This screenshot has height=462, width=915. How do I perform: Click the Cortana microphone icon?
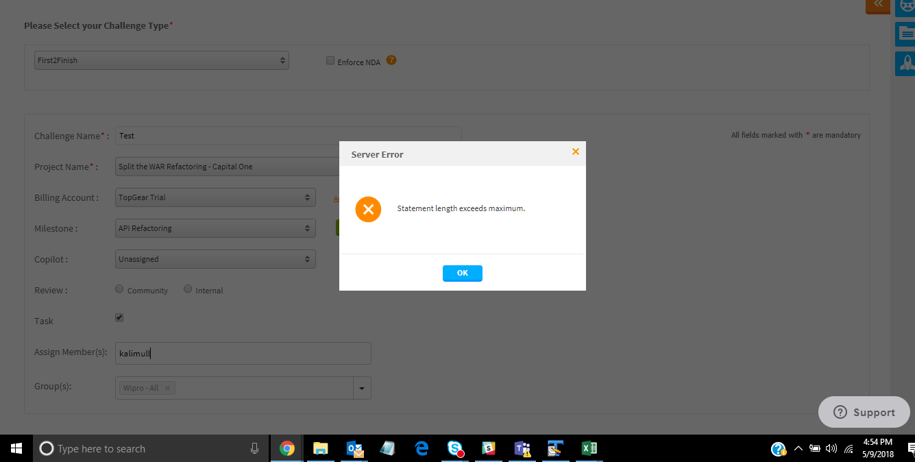point(254,448)
